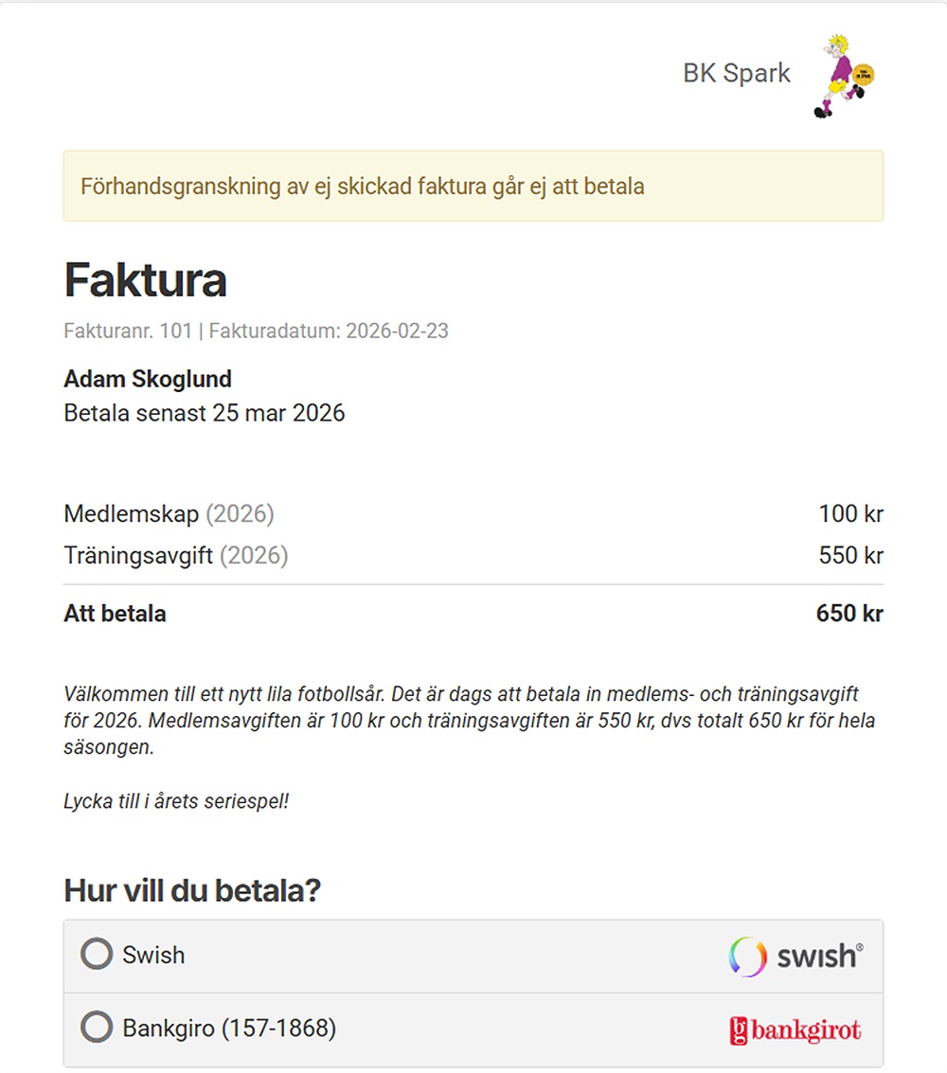Click the BK Spark club mascot logo
This screenshot has width=947, height=1073.
[843, 76]
